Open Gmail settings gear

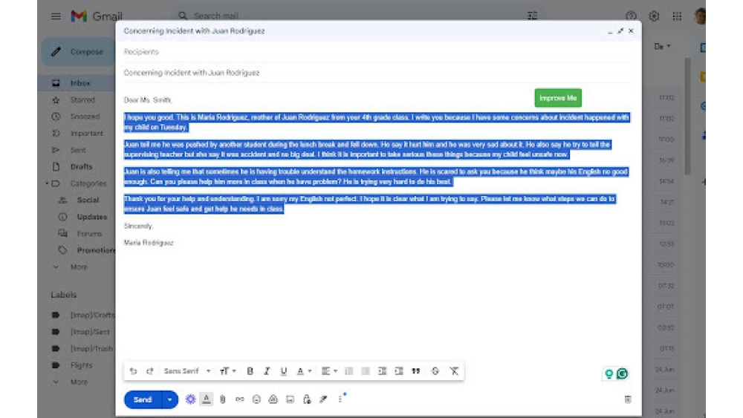coord(654,16)
